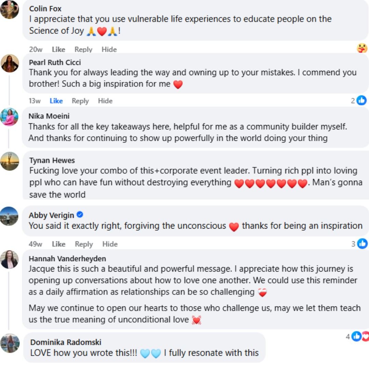
Task: View thumbs-up reactions on Pearl's comment
Action: coord(361,100)
